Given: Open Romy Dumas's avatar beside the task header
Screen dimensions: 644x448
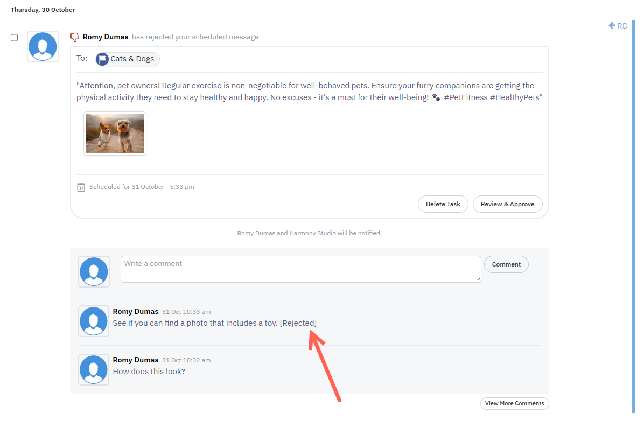Looking at the screenshot, I should pyautogui.click(x=43, y=46).
